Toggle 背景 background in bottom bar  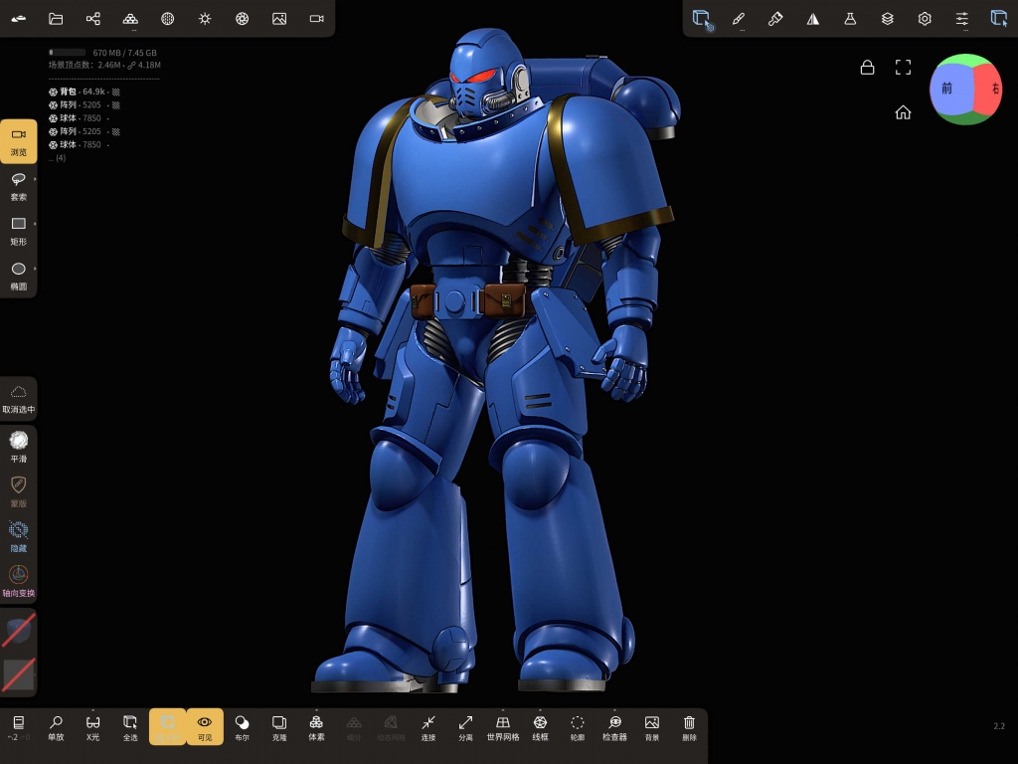tap(652, 727)
